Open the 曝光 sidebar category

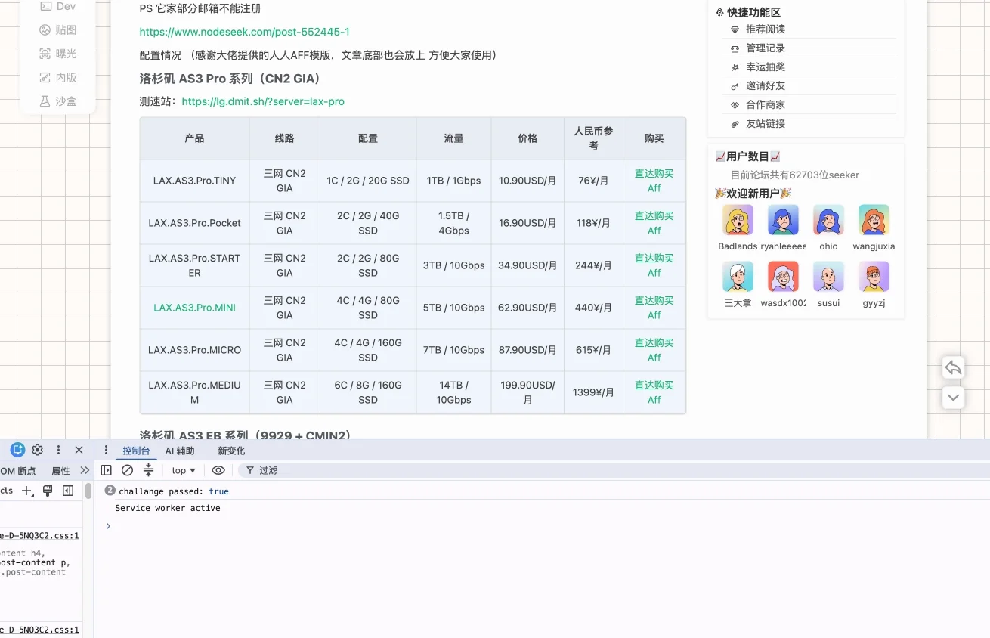[57, 54]
